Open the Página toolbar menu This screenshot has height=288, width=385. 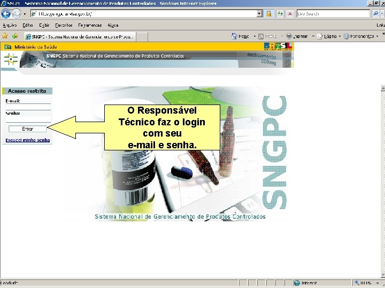click(x=327, y=36)
